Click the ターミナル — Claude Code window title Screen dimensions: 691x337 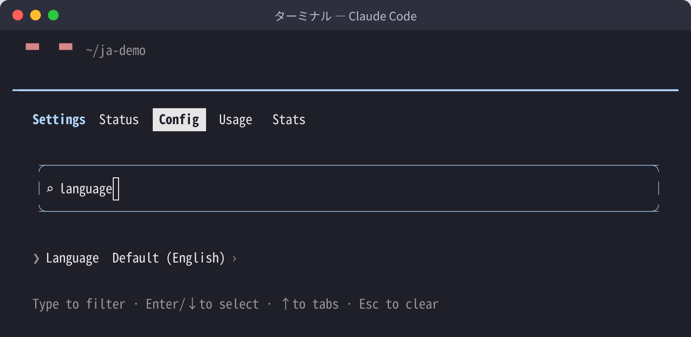(345, 16)
